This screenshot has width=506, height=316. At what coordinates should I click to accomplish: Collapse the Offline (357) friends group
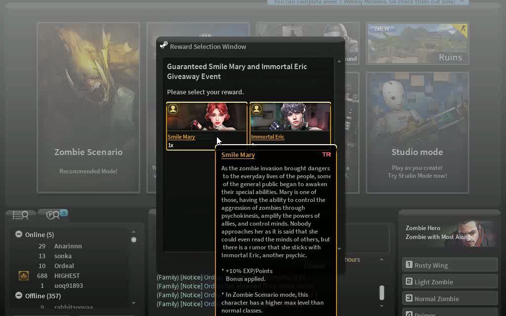[x=19, y=295]
